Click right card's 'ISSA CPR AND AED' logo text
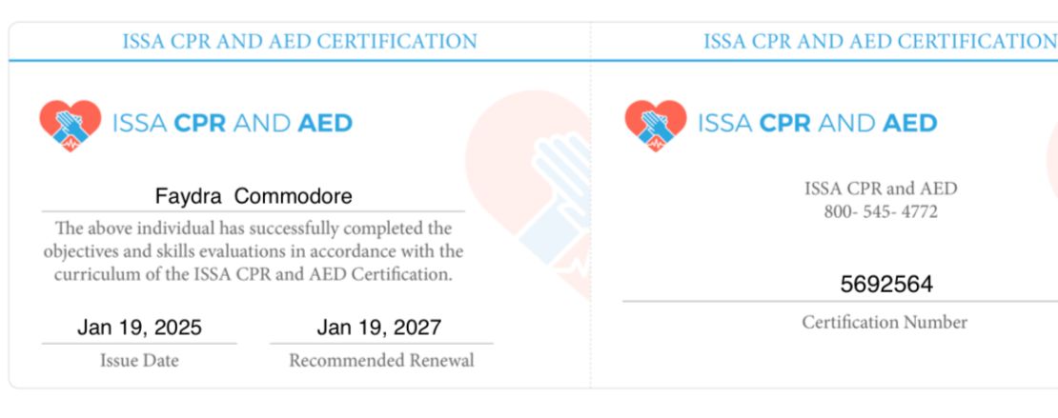The height and width of the screenshot is (418, 1058). [818, 123]
